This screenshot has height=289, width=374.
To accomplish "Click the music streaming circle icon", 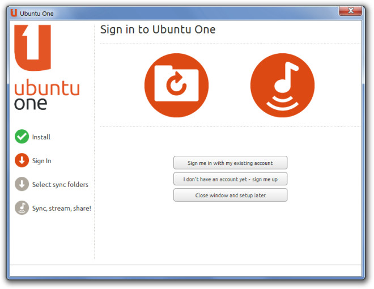I will tap(282, 85).
